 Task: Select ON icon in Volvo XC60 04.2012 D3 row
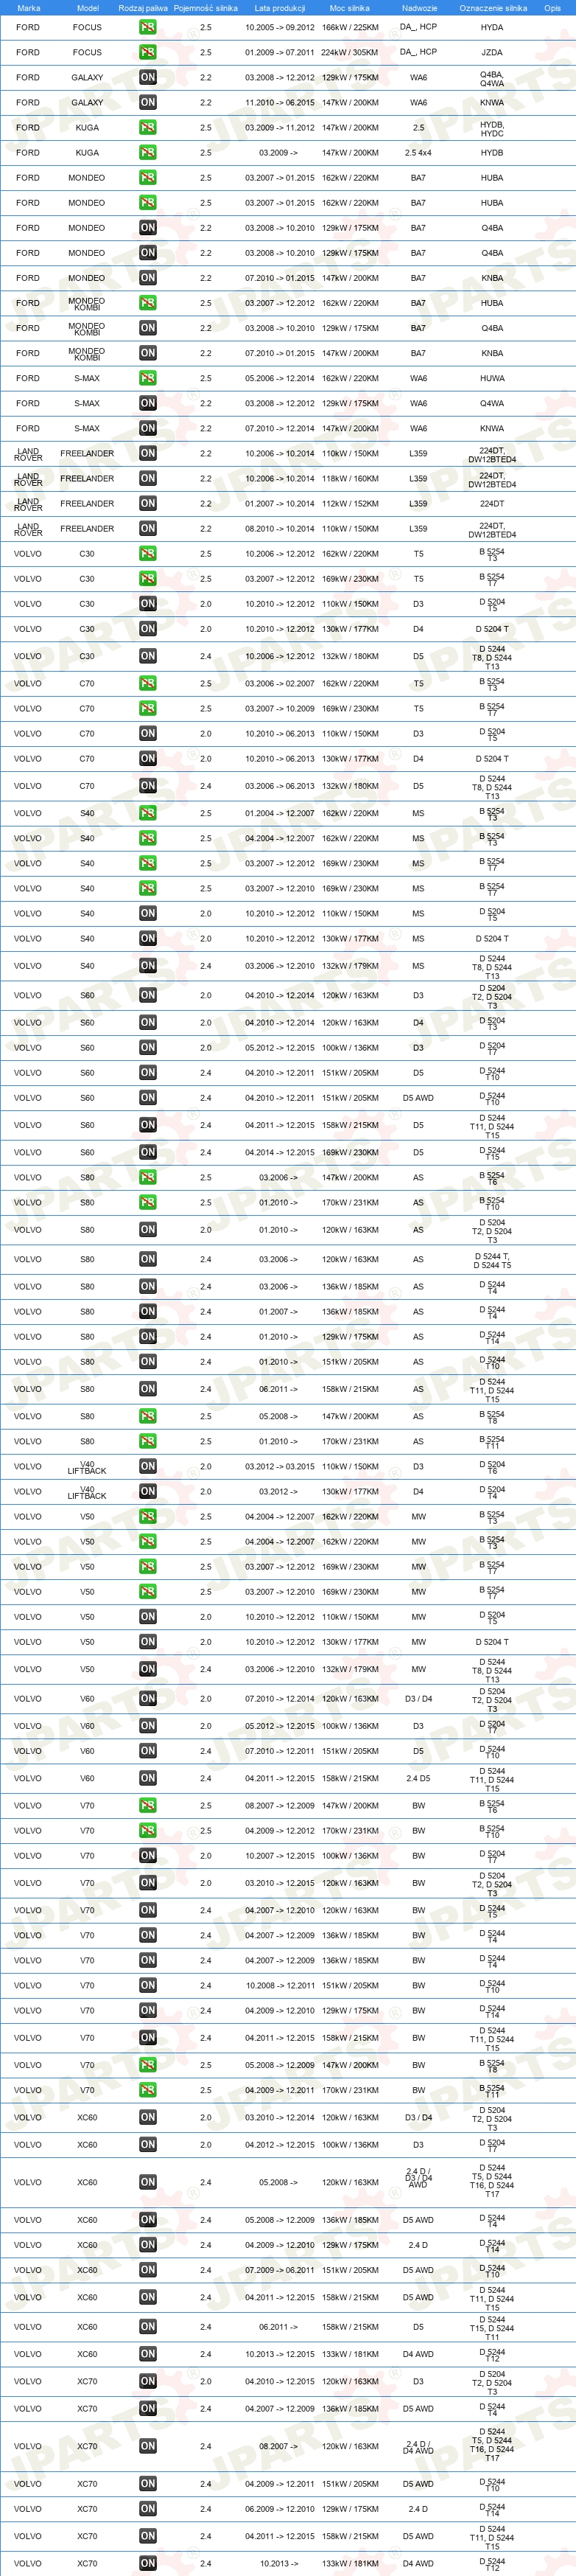[148, 2145]
